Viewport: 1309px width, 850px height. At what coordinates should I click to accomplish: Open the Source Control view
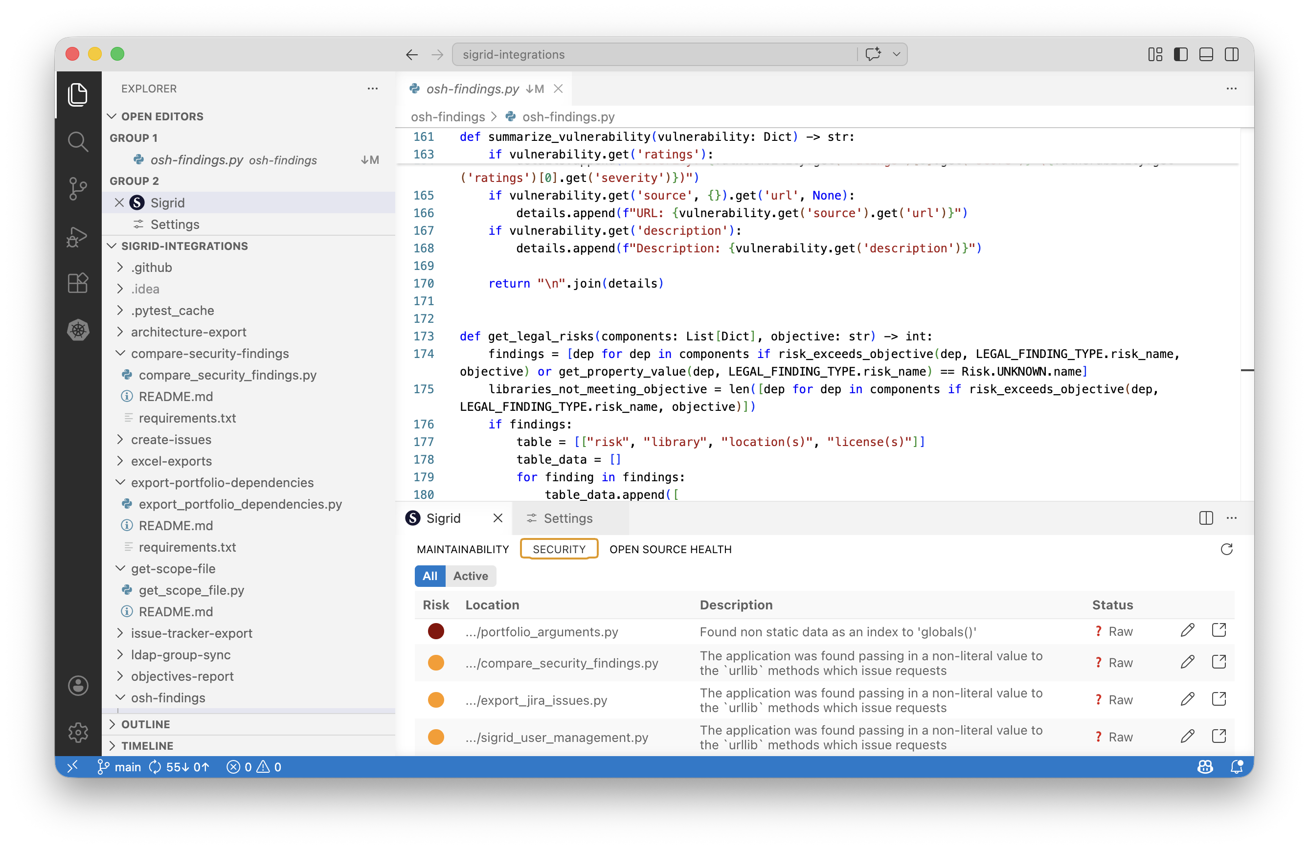(x=78, y=189)
